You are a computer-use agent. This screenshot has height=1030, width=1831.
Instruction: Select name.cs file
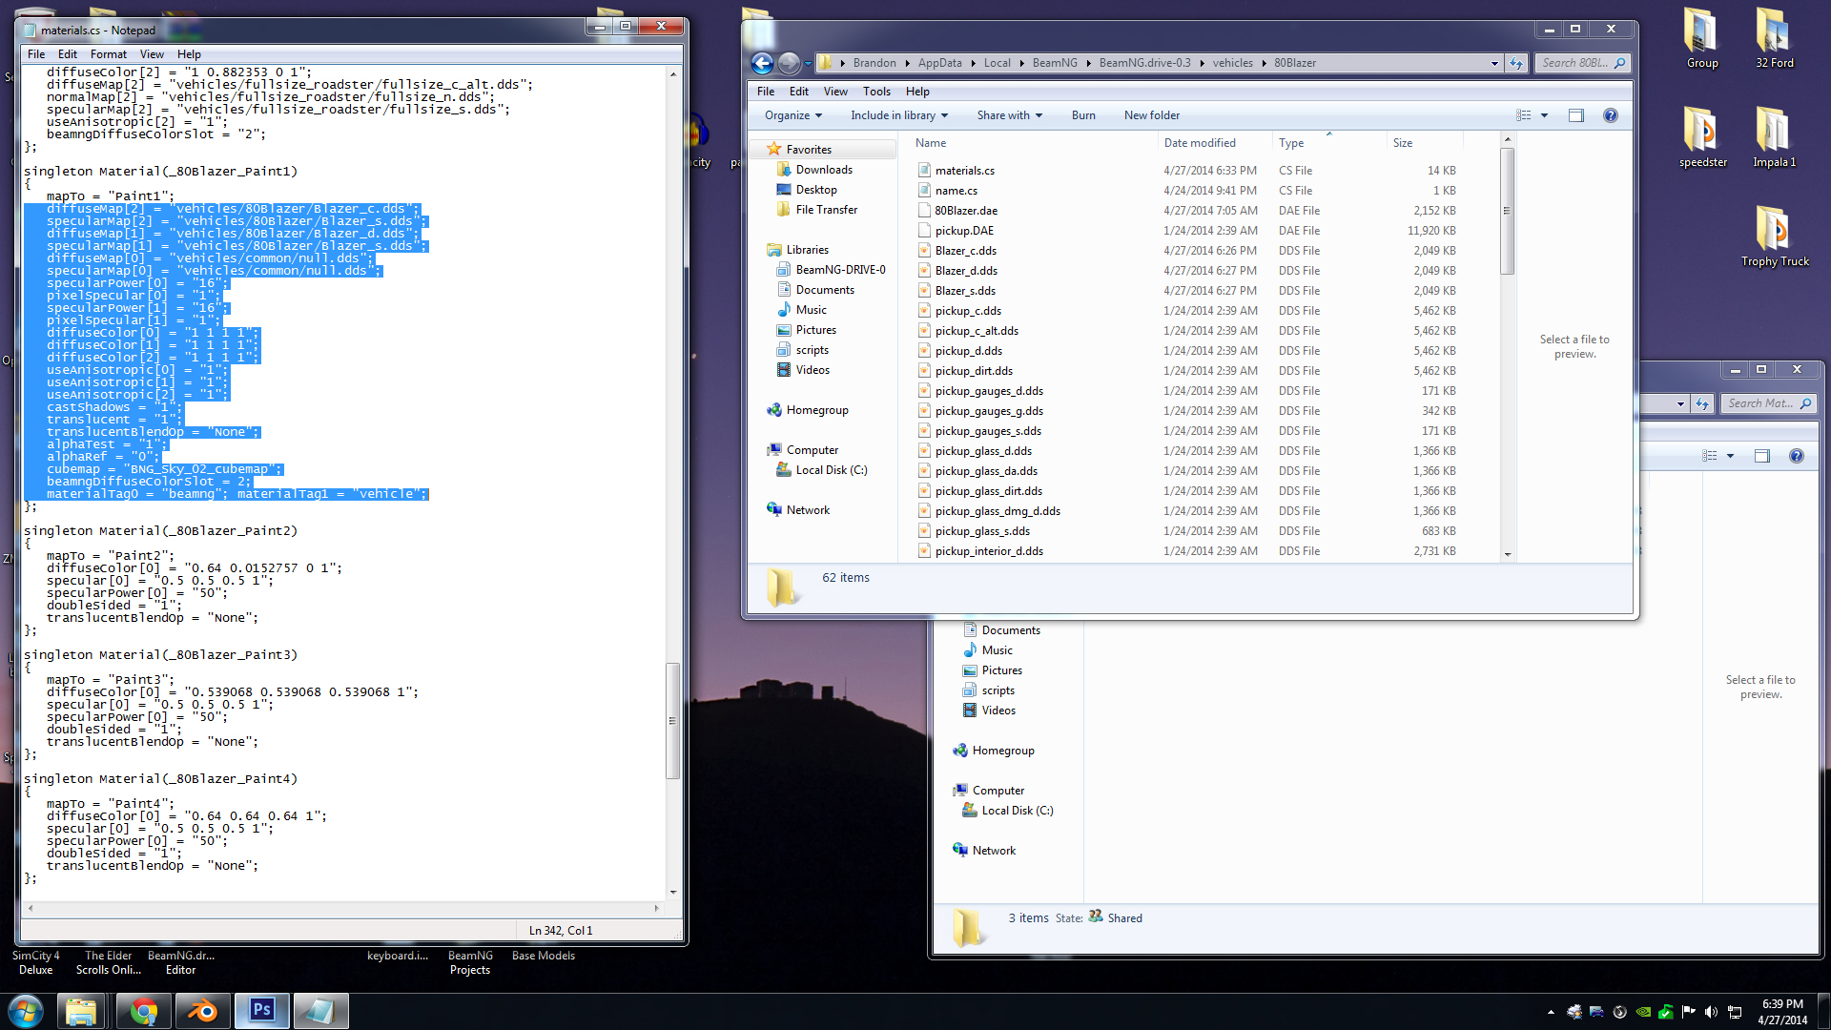click(x=956, y=191)
